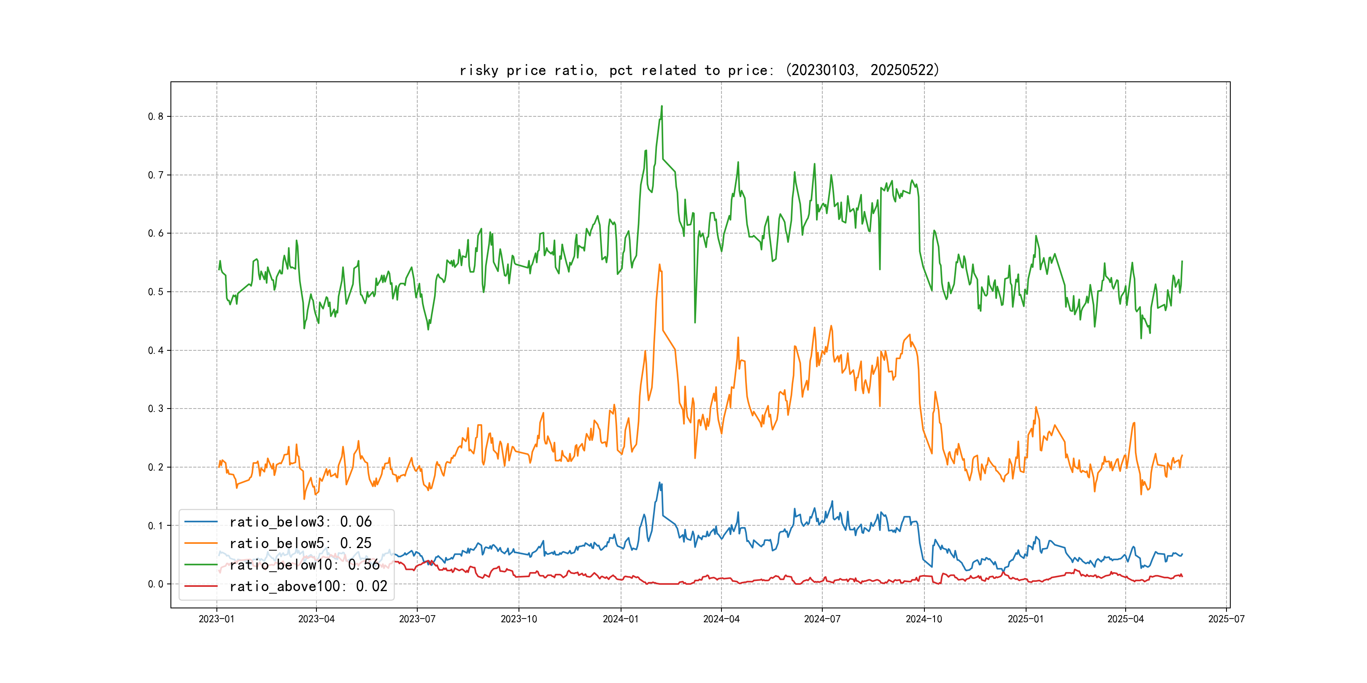Viewport: 1367px width, 683px height.
Task: Click the 2023-01 x-axis tick label
Action: coord(216,619)
